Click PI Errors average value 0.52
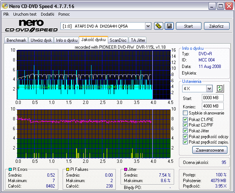This screenshot has height=193, width=235. point(51,175)
